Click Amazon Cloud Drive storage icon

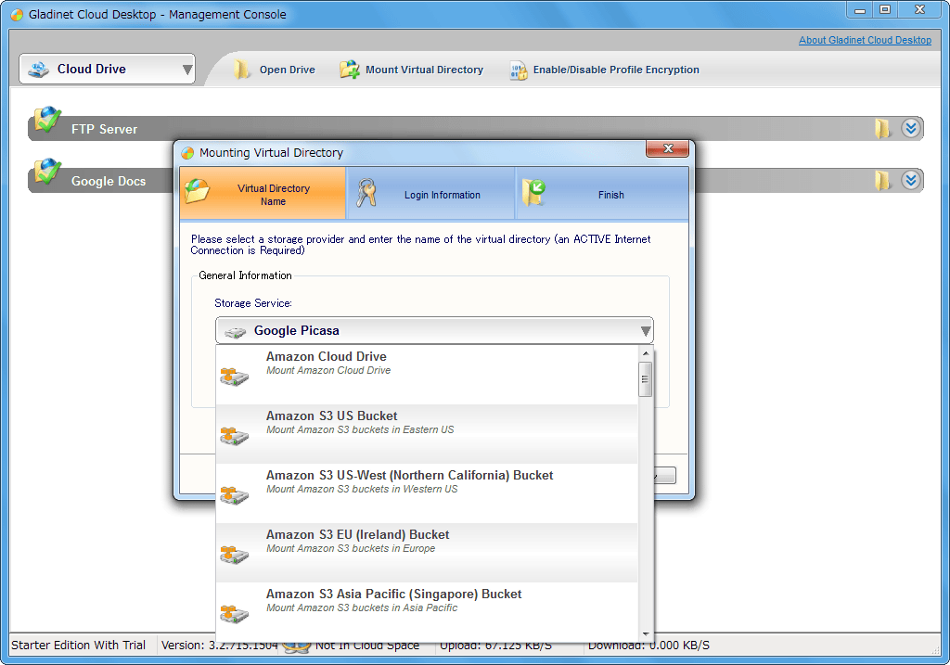[x=235, y=377]
